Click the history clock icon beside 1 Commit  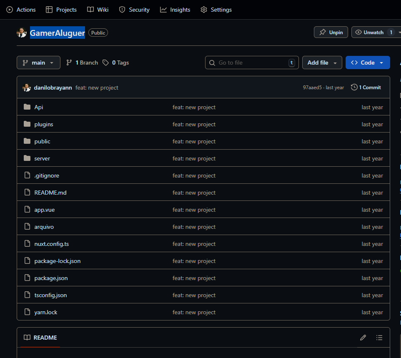coord(354,88)
